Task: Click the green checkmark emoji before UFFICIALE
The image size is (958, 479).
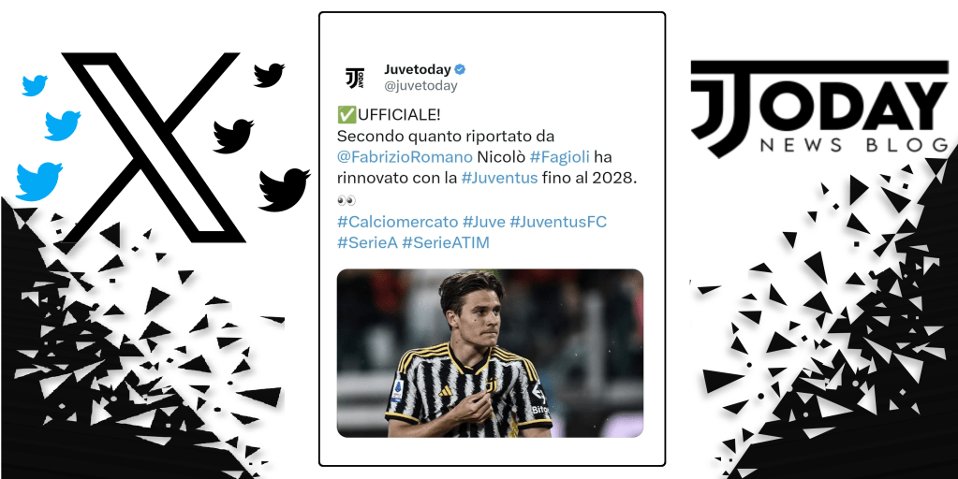Action: pos(344,113)
